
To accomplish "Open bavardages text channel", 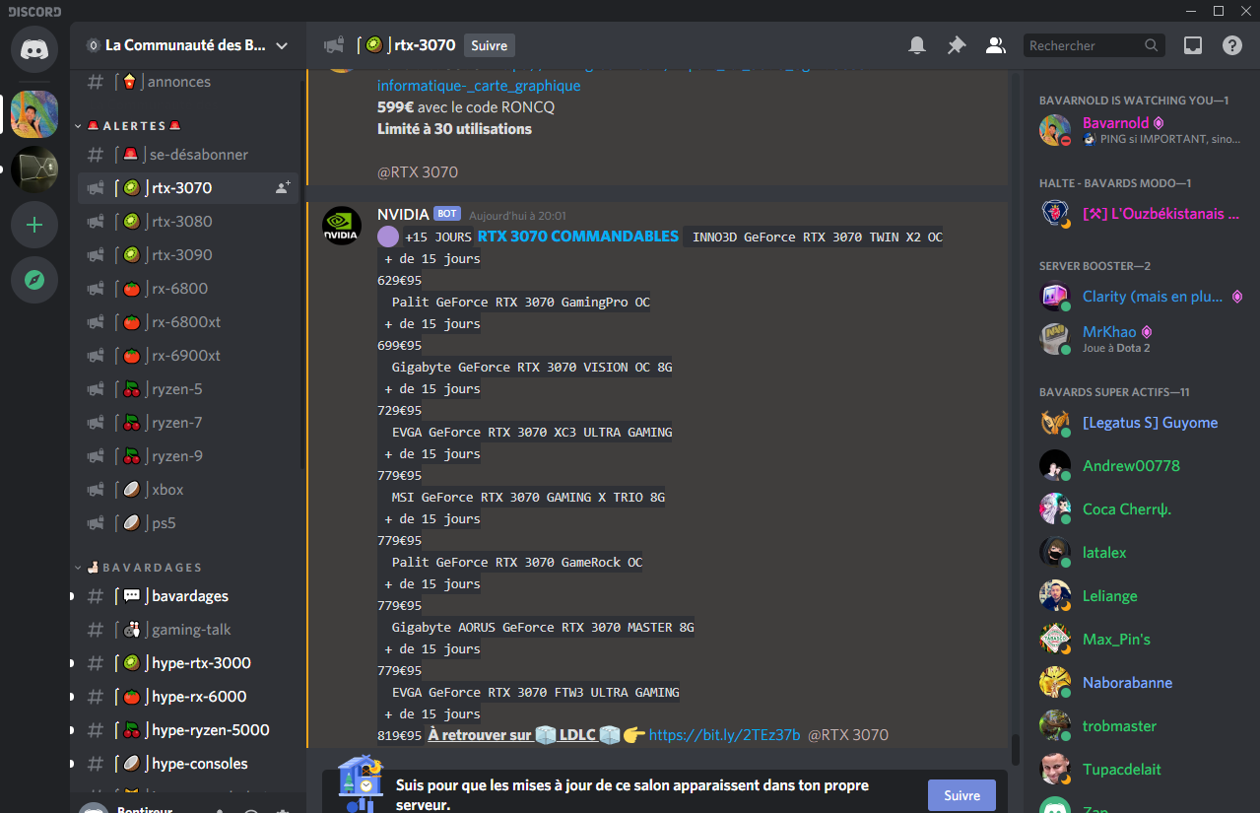I will point(187,596).
